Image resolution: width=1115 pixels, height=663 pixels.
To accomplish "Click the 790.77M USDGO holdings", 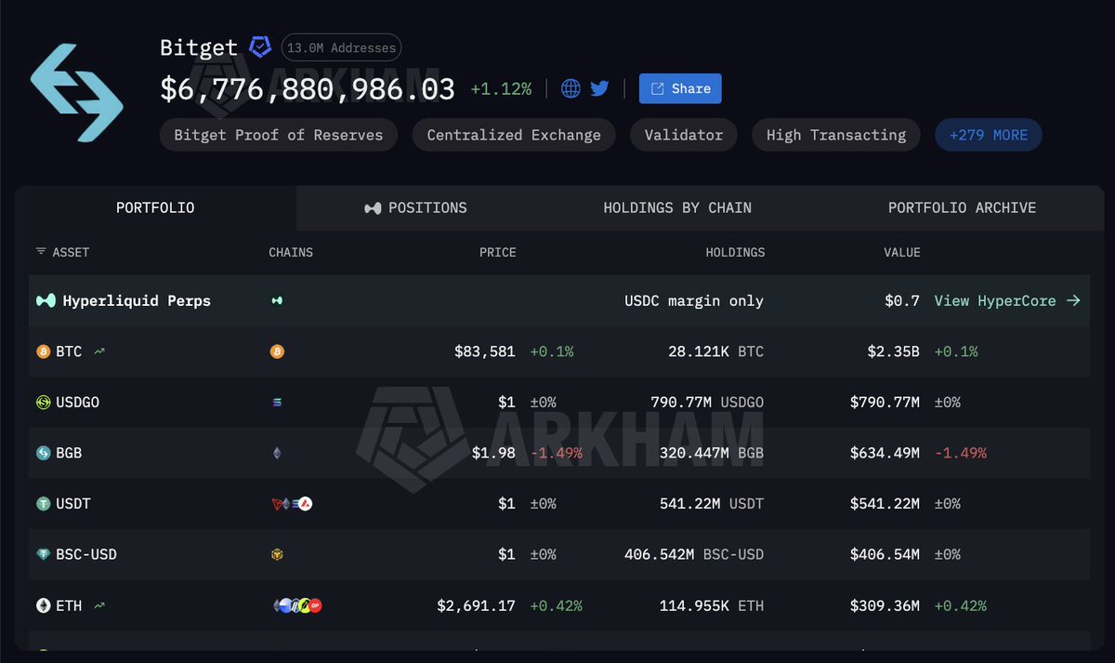I will point(707,403).
